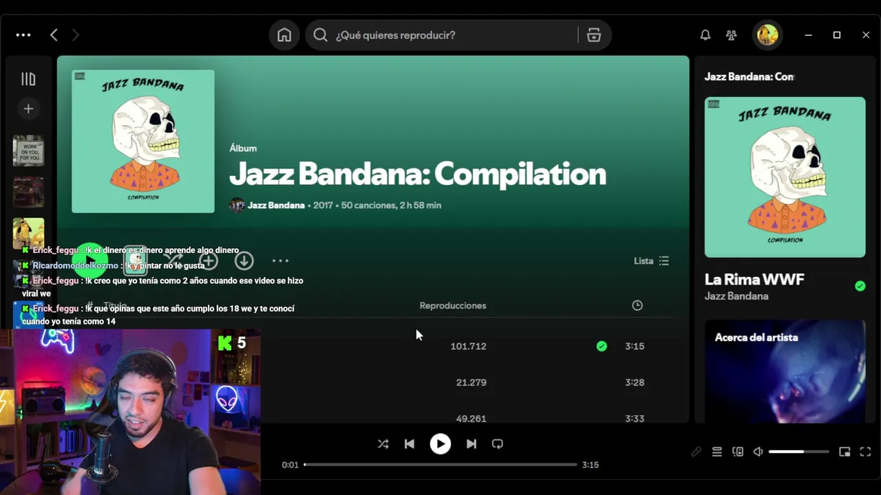
Task: Open connect to a device icon
Action: pos(738,452)
